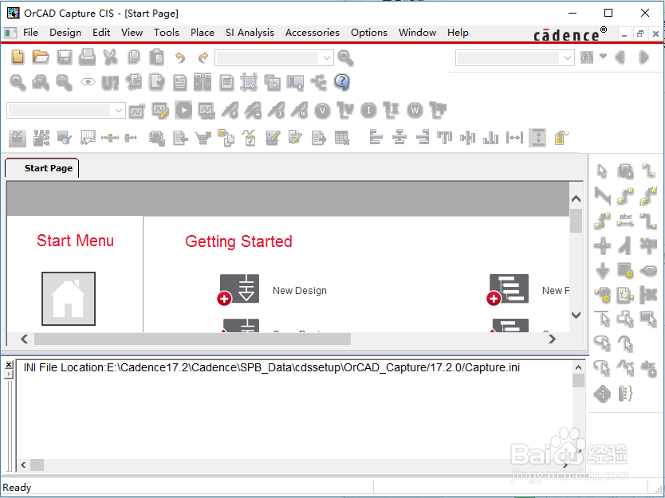Open the Design menu
This screenshot has width=665, height=498.
pos(65,33)
